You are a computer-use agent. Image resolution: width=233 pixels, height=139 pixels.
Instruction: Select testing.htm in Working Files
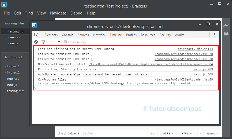coord(17,31)
